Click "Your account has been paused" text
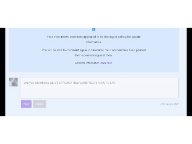Viewport: 192px width, 144px height. click(x=125, y=50)
